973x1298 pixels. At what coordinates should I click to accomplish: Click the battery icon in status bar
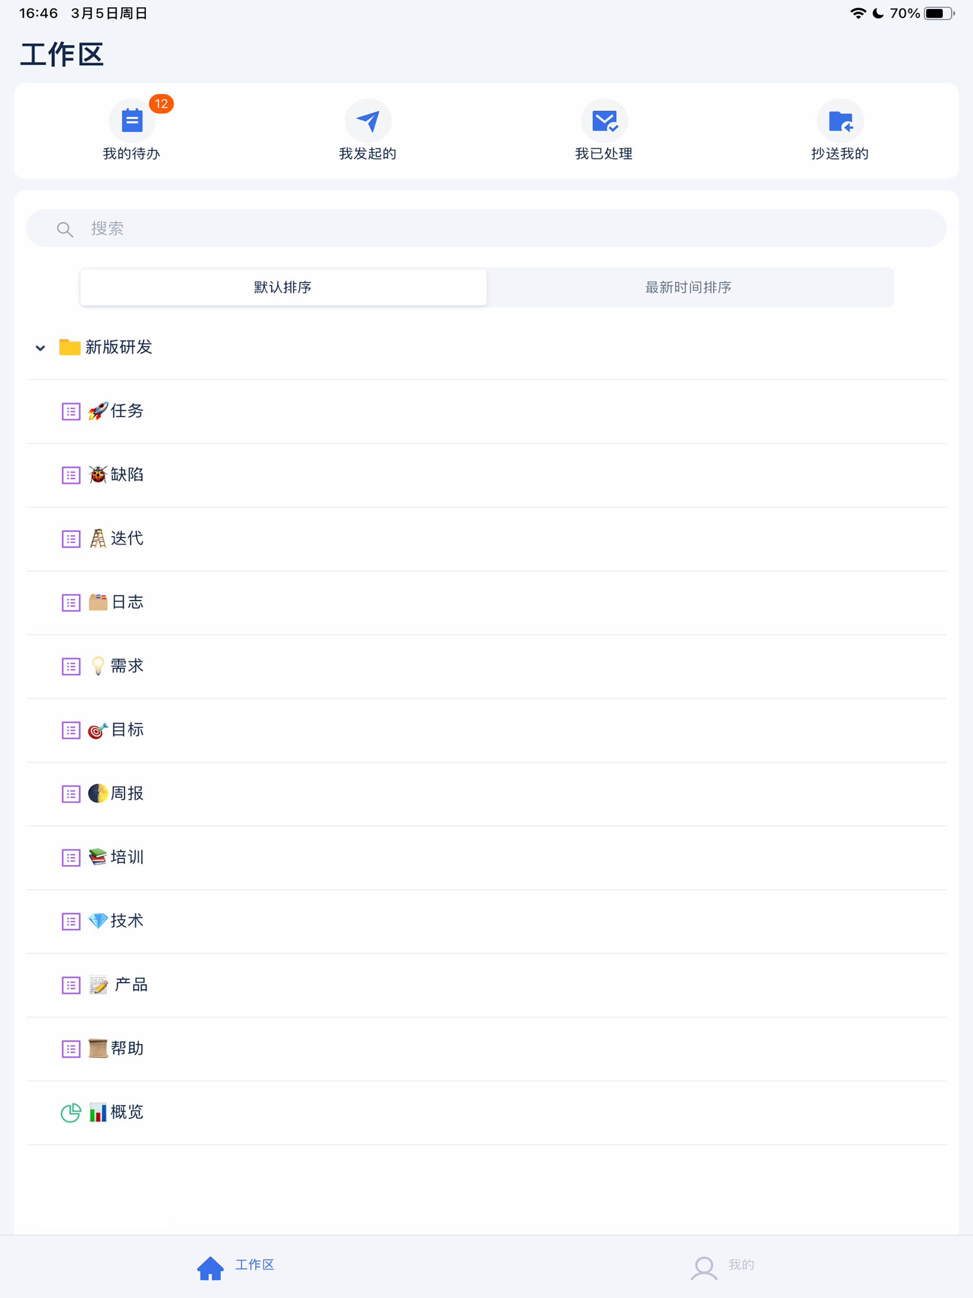point(939,13)
